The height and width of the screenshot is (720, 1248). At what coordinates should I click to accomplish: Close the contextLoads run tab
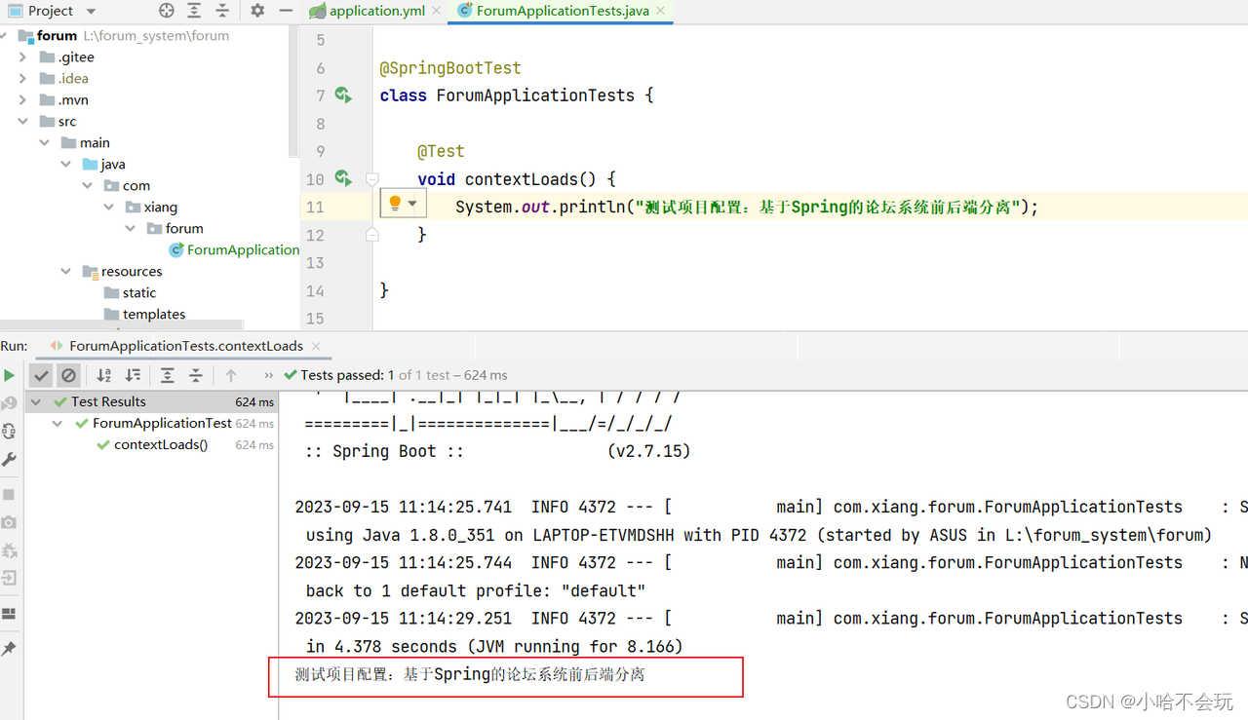(316, 346)
